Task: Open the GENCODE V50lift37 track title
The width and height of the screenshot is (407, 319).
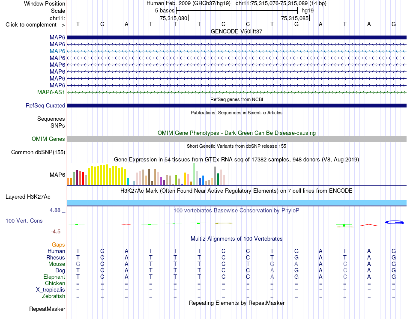Action: pos(236,31)
